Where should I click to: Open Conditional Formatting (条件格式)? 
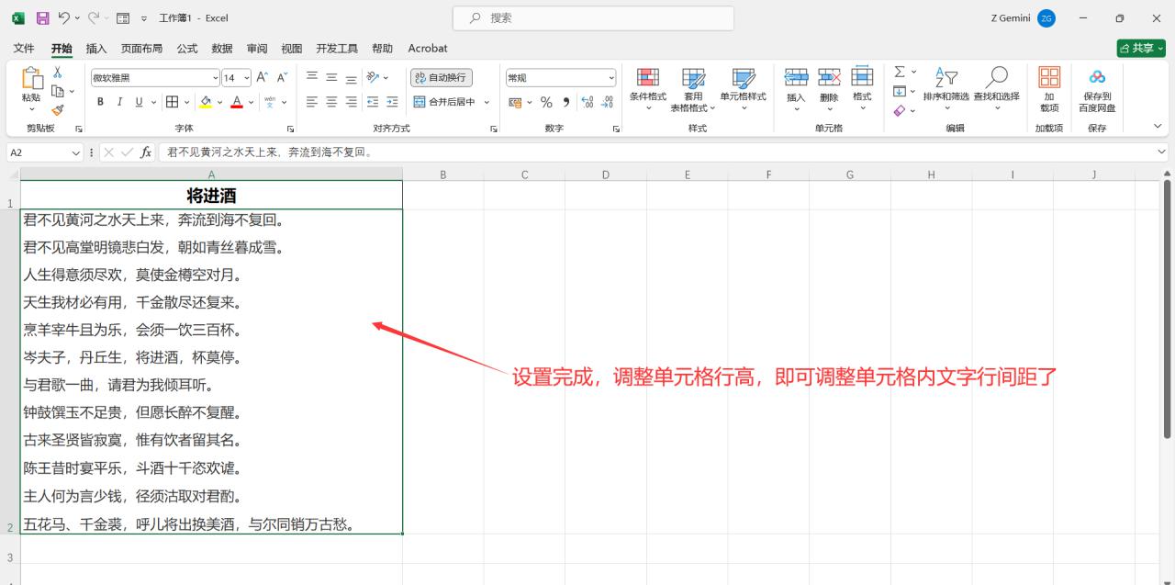coord(648,88)
